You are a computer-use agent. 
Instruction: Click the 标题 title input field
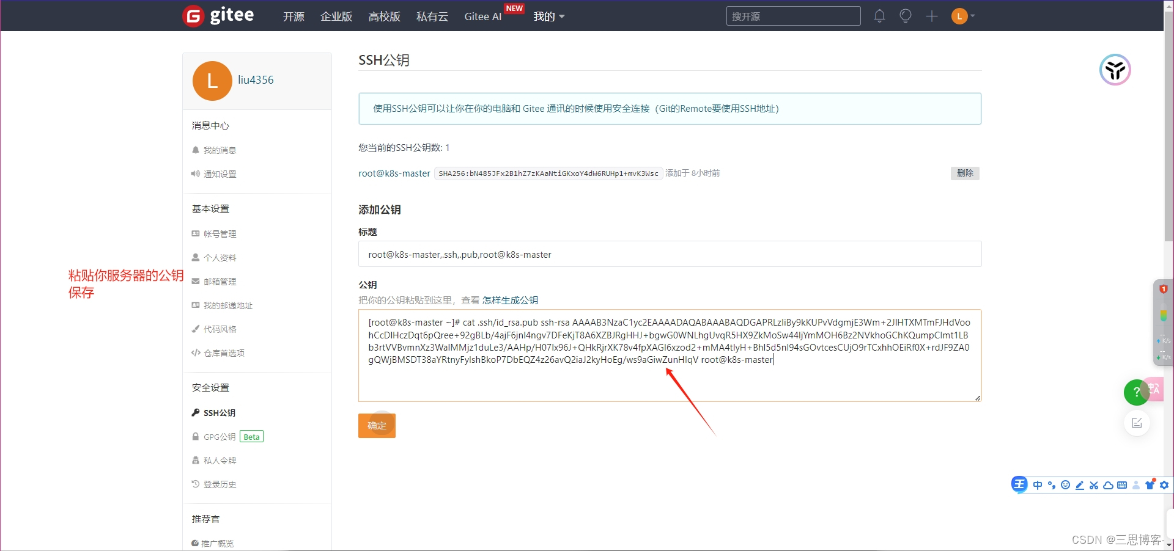click(x=670, y=254)
